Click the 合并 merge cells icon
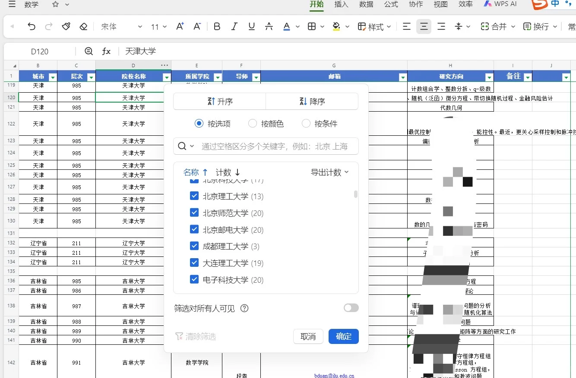This screenshot has height=378, width=576. tap(485, 27)
